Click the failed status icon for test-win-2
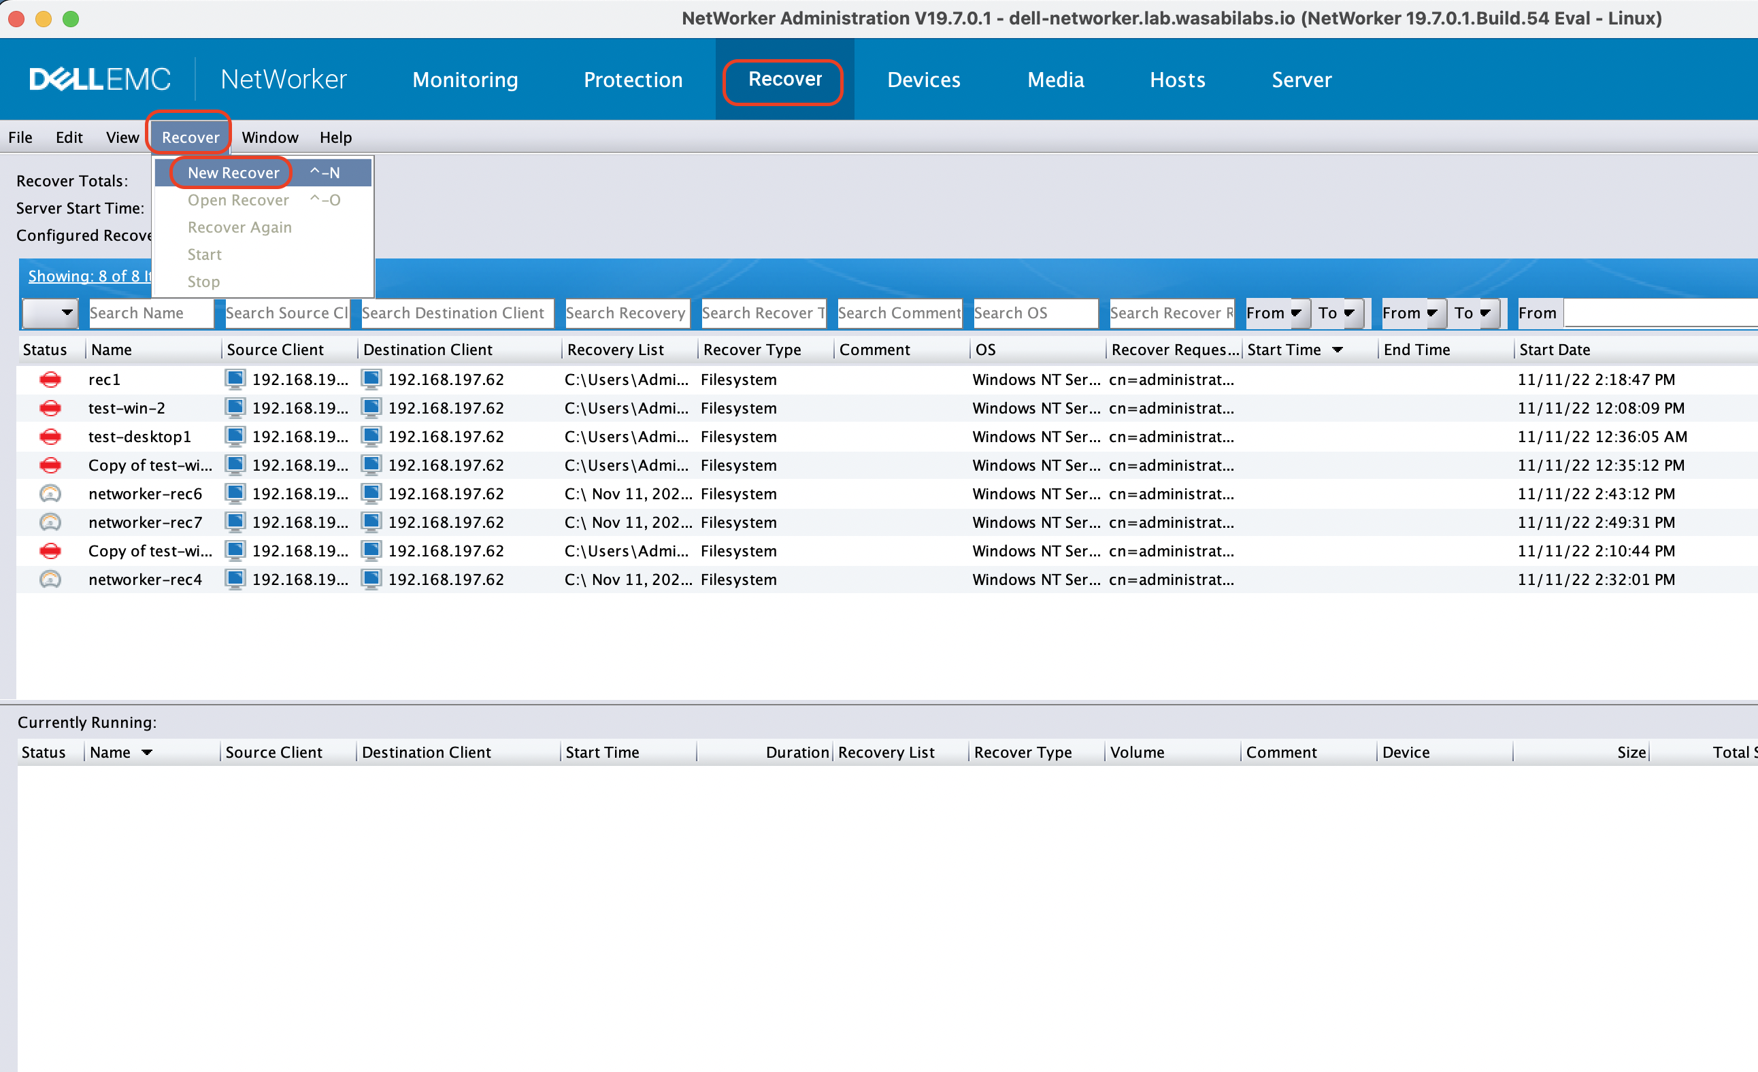Viewport: 1758px width, 1072px height. 50,408
